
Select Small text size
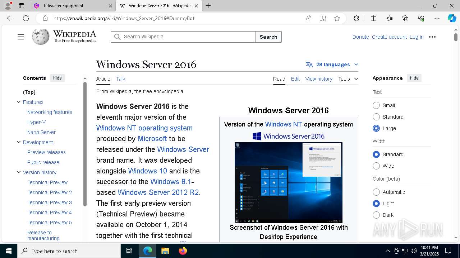point(376,105)
